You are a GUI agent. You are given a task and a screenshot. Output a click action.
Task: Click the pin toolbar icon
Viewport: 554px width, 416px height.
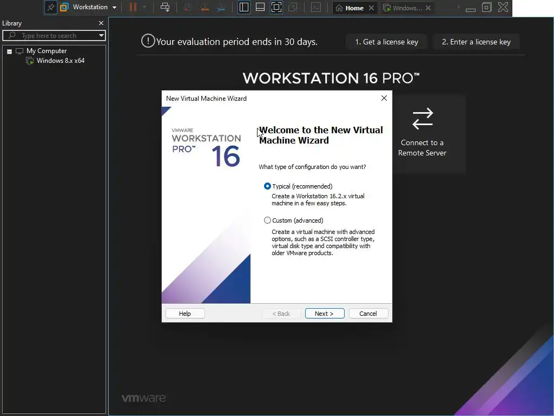click(x=50, y=8)
